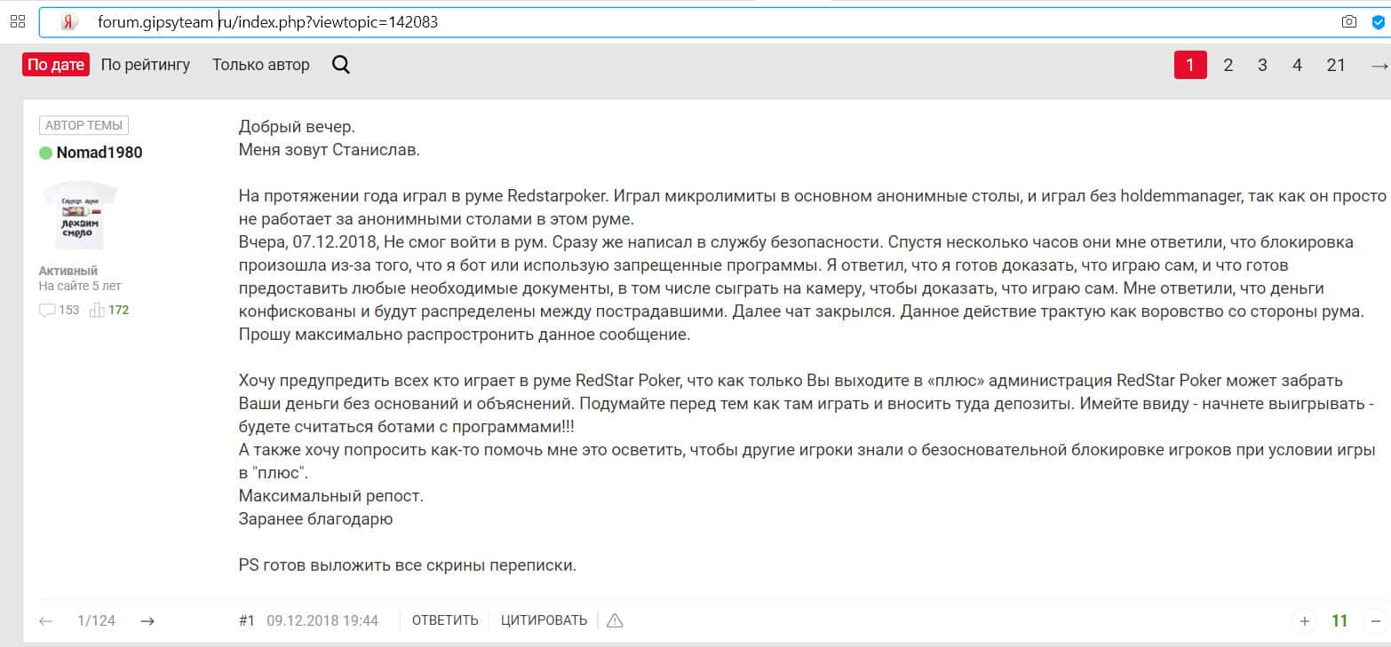This screenshot has height=647, width=1391.
Task: Go to previous post with left arrow
Action: coord(46,621)
